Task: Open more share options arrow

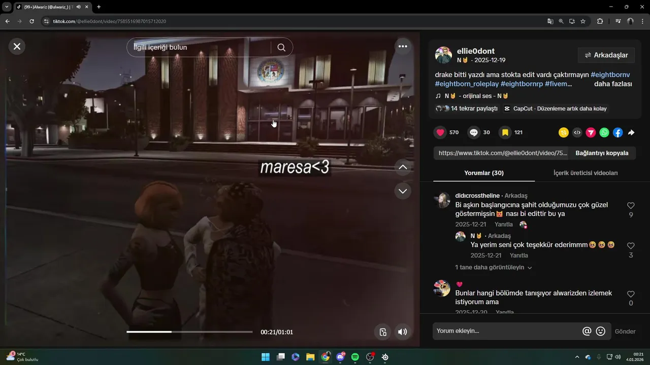Action: point(631,132)
